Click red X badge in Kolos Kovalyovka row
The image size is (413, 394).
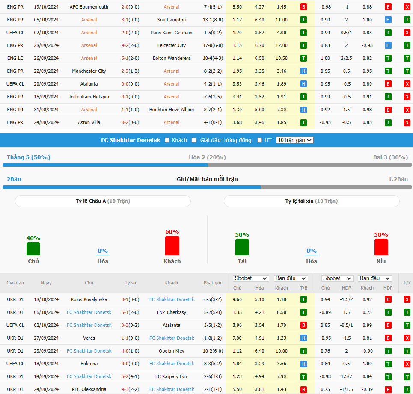point(407,299)
